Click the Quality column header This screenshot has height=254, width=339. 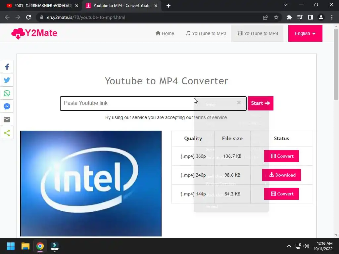click(x=193, y=139)
